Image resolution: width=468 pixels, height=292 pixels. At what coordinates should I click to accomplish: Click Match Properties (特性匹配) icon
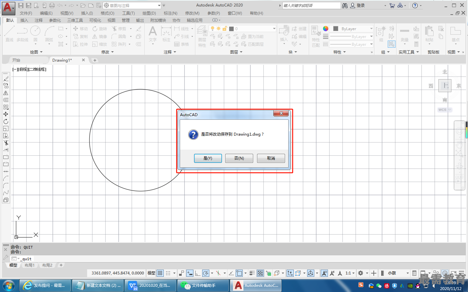pyautogui.click(x=316, y=36)
